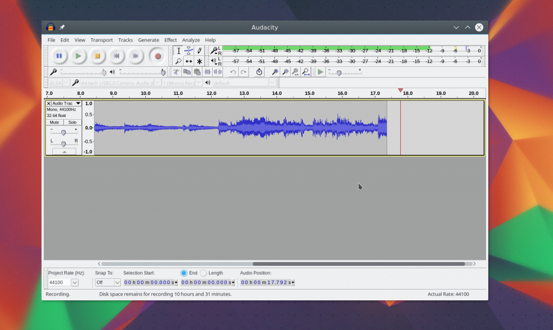Open the Project Rate dropdown

tap(75, 283)
